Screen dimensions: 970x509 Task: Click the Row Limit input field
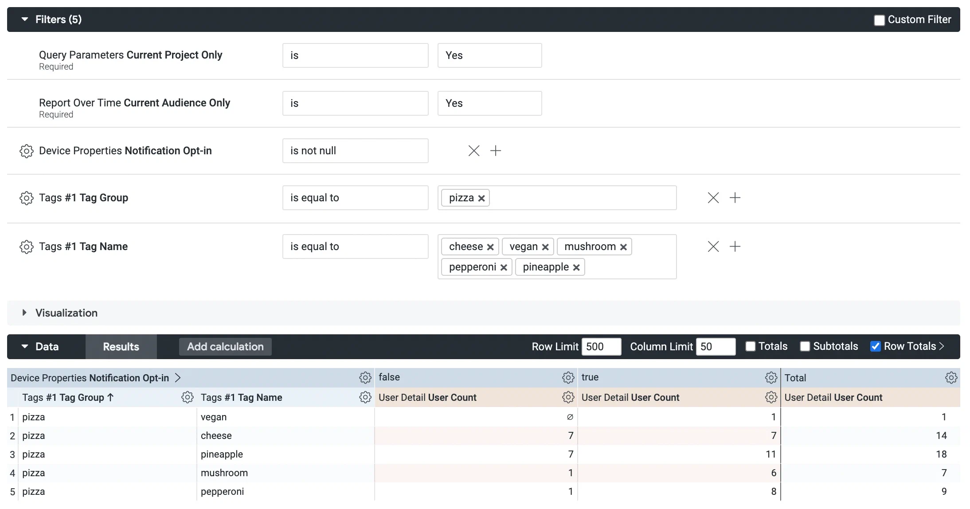601,346
